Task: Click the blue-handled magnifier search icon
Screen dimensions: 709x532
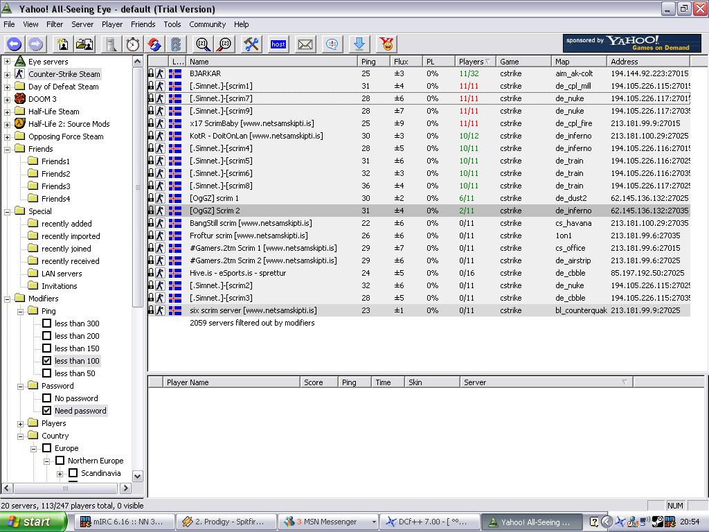Action: point(203,44)
